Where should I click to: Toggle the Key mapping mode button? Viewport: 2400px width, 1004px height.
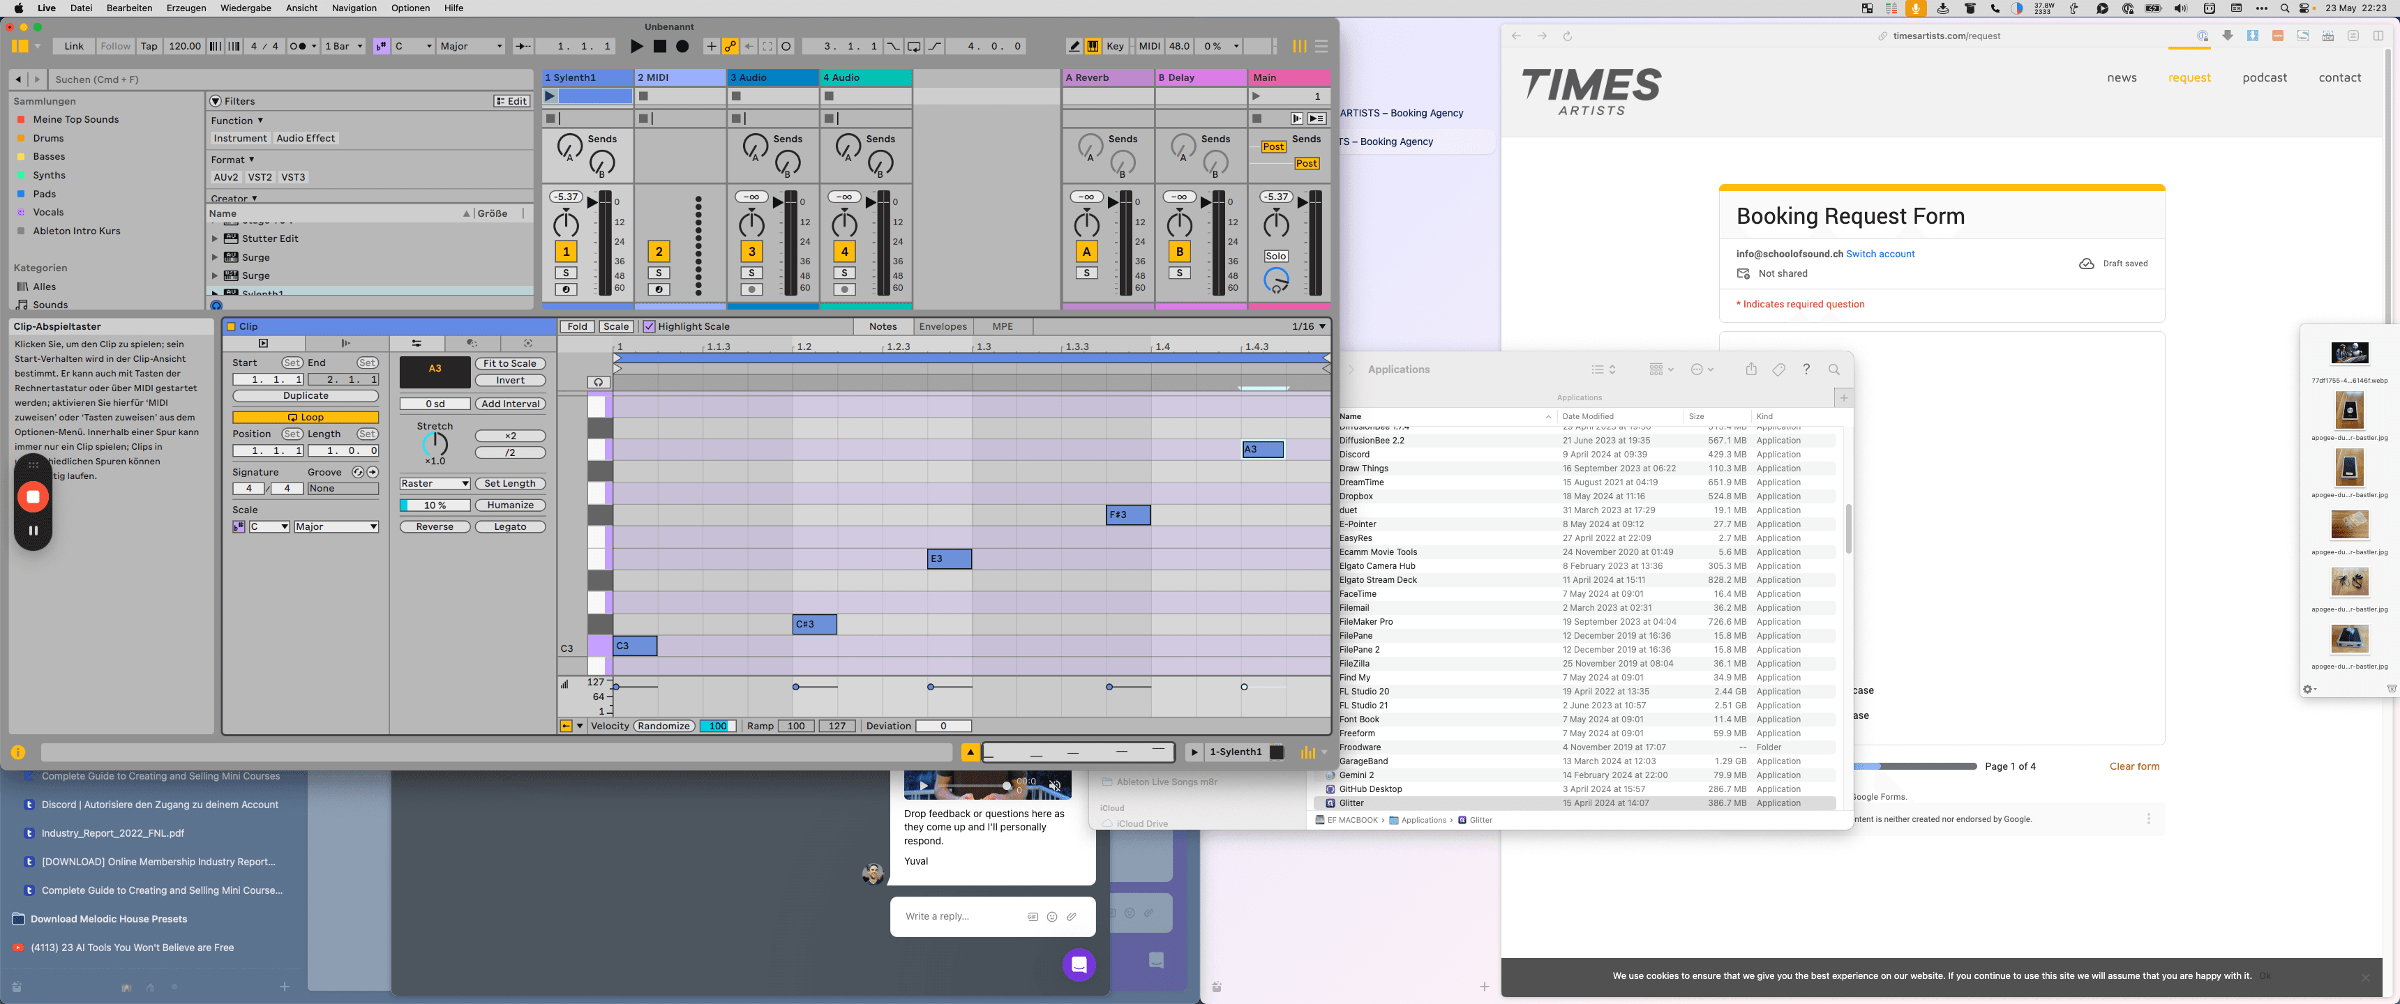(1115, 45)
